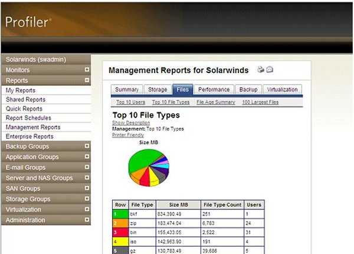The width and height of the screenshot is (354, 254).
Task: Expand the Administration section
Action: pos(87,220)
